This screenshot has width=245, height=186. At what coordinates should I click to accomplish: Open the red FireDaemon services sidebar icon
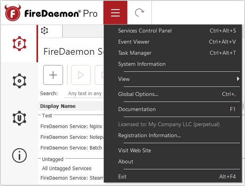[x=19, y=44]
